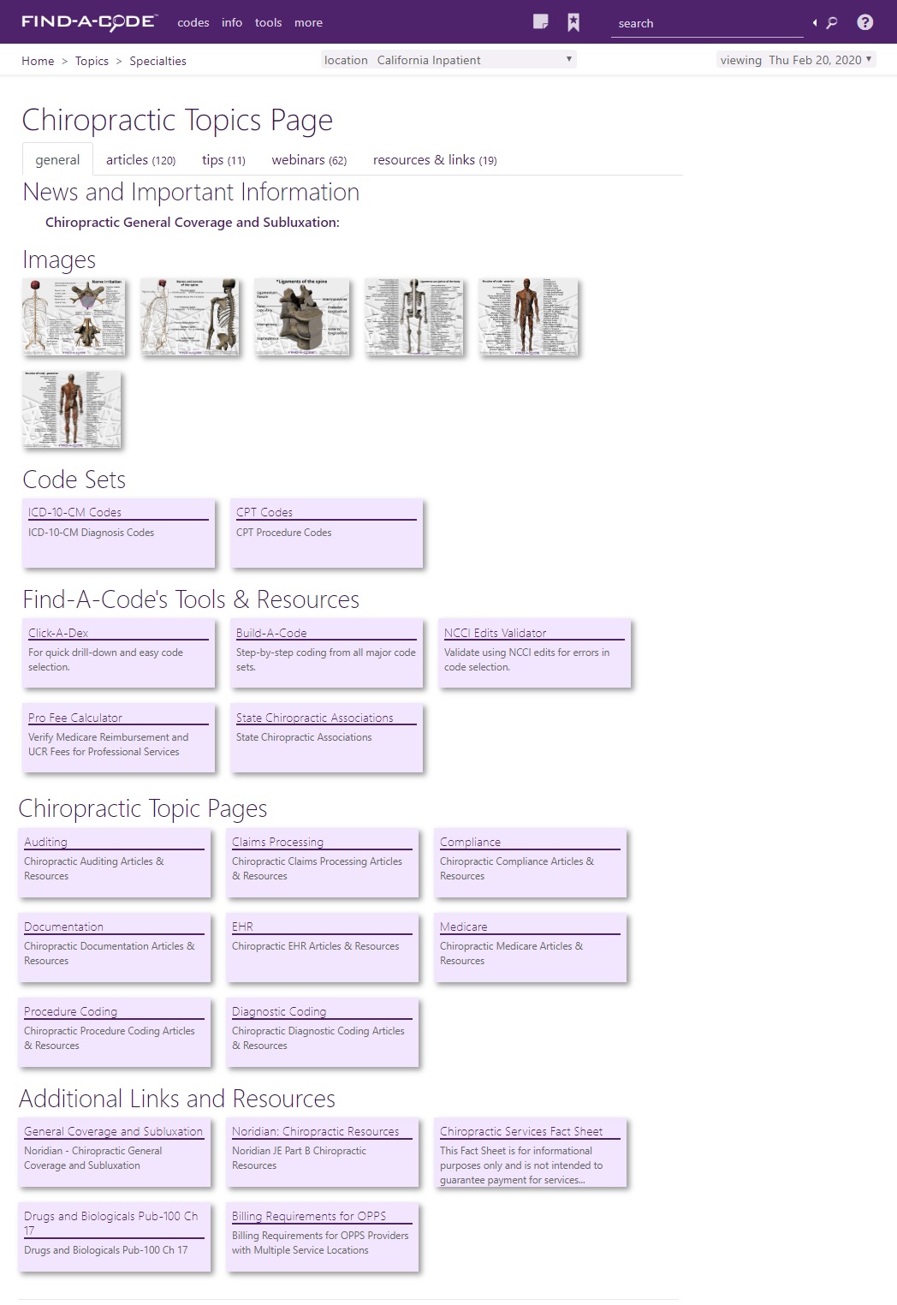Viewport: 897px width, 1305px height.
Task: Open the sticky note icon in header
Action: click(x=540, y=22)
